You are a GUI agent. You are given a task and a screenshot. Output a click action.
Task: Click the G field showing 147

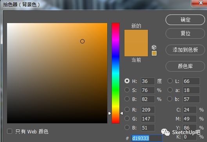click(x=148, y=119)
